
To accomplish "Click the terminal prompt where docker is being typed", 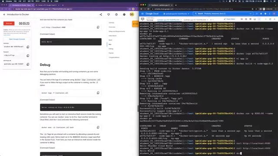I will tap(238, 153).
